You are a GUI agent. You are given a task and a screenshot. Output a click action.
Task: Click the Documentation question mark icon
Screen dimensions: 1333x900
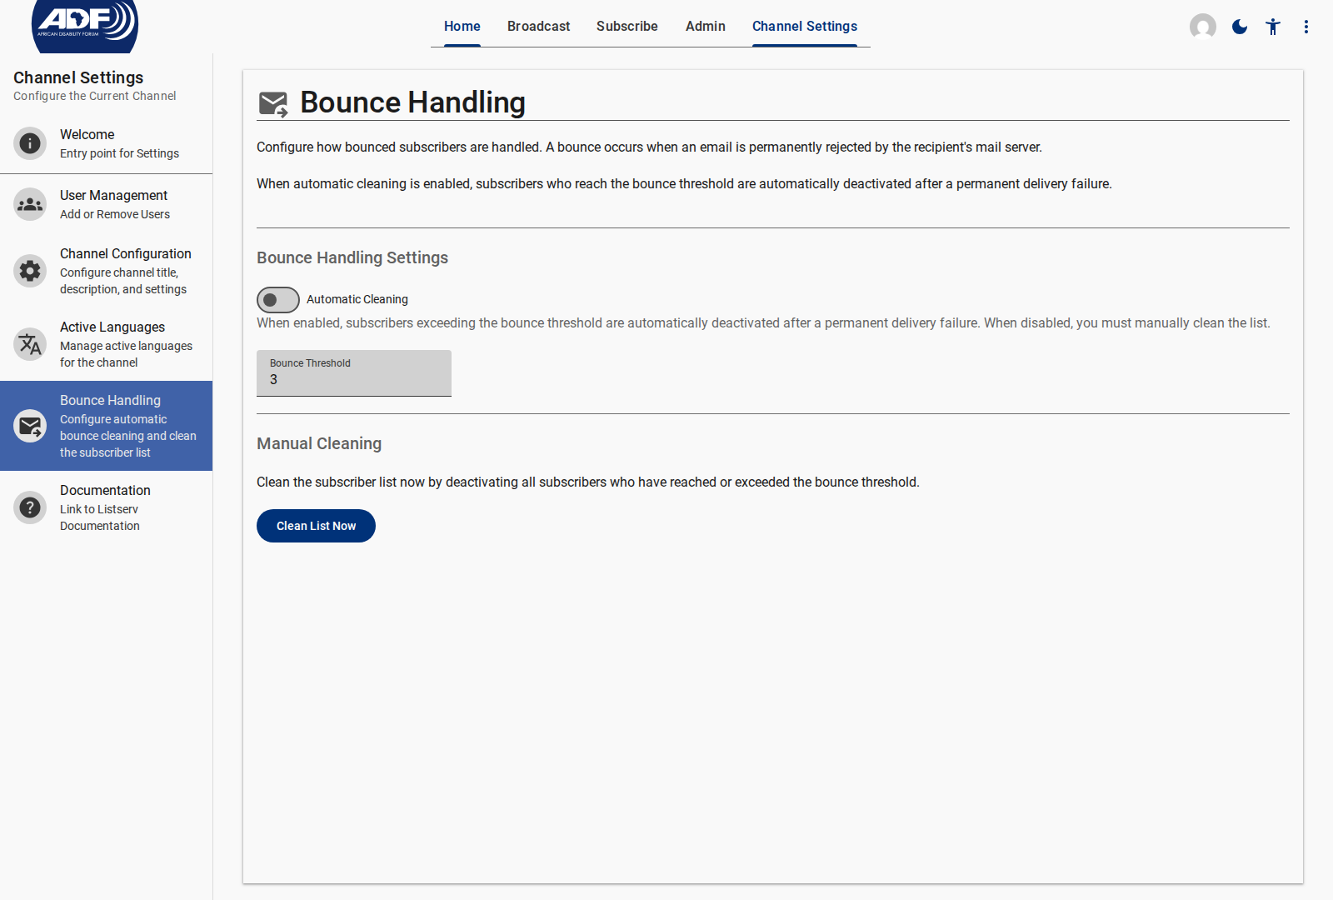point(30,507)
